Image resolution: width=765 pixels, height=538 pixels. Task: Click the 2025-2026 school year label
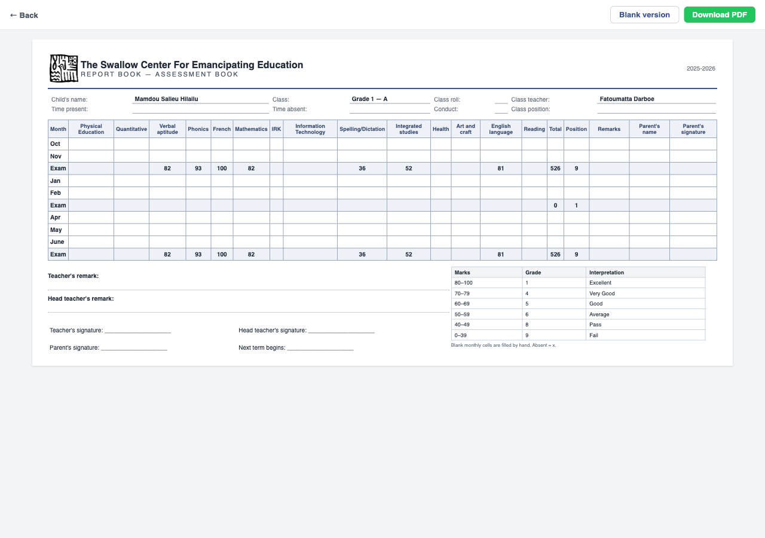[x=701, y=69]
